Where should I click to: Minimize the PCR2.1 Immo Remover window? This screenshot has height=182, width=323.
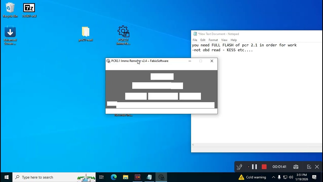tap(190, 61)
